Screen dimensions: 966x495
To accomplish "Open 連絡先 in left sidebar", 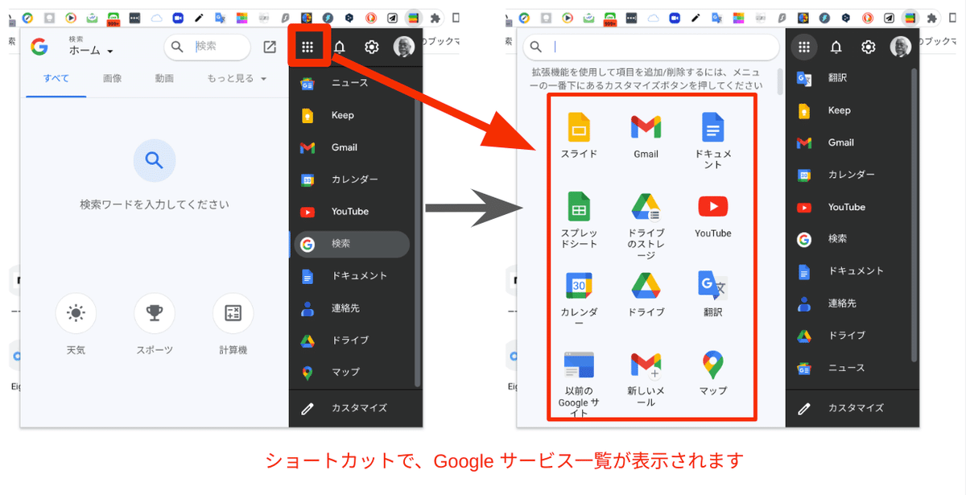I will point(351,308).
